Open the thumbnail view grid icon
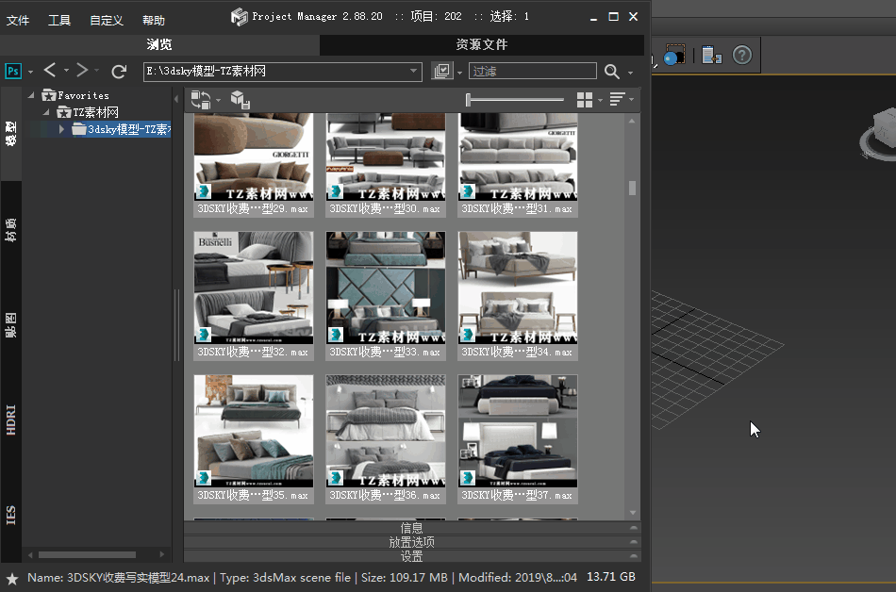The image size is (896, 592). 585,100
